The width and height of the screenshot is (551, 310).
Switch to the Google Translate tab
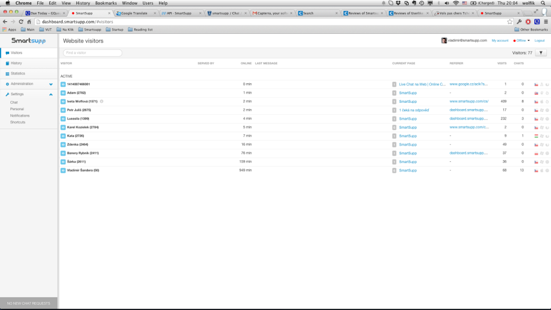[x=135, y=13]
